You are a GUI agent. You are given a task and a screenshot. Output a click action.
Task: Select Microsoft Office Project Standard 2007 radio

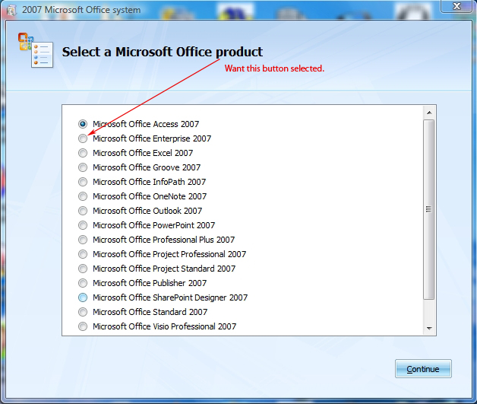[83, 269]
